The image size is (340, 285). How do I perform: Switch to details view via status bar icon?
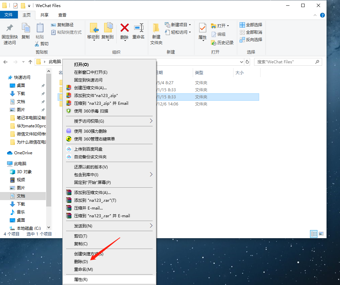tap(314, 233)
